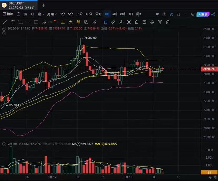
Task: Click the MA(5):469.8576 volume label
Action: (x=83, y=144)
